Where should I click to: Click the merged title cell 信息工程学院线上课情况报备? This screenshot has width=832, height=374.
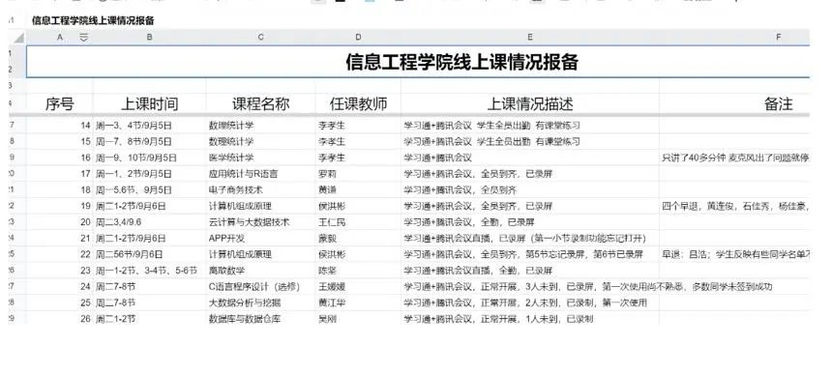click(418, 62)
